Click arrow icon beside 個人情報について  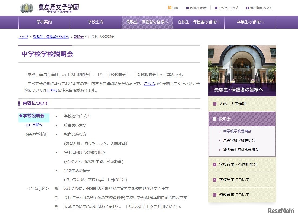248,8
